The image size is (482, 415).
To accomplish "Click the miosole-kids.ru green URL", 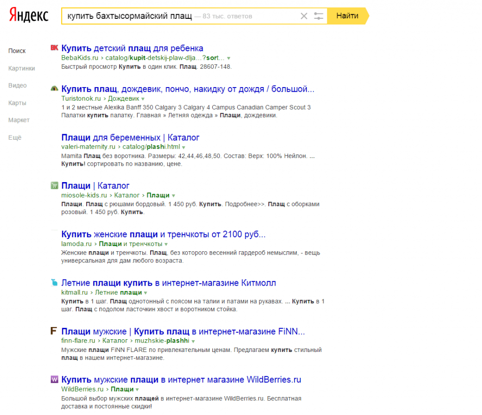I will (84, 195).
